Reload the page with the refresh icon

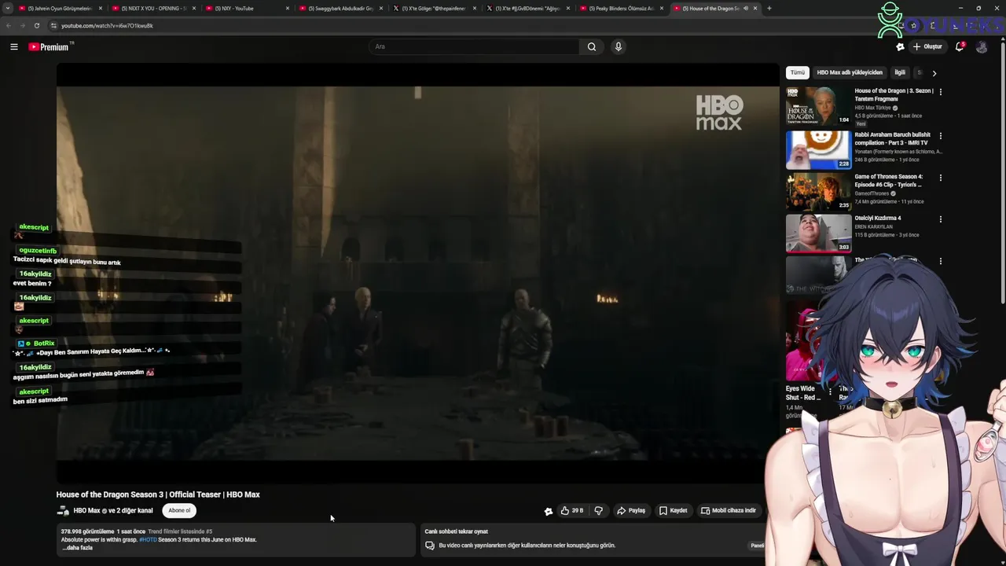click(36, 25)
